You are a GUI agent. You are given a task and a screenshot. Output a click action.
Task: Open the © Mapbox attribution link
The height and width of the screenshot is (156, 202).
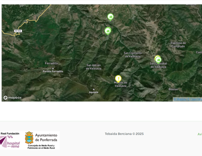point(180,99)
